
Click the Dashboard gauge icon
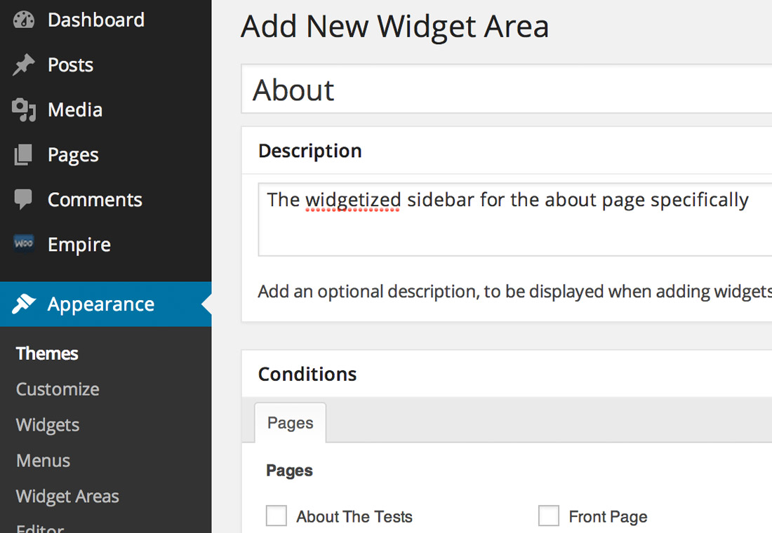(22, 20)
